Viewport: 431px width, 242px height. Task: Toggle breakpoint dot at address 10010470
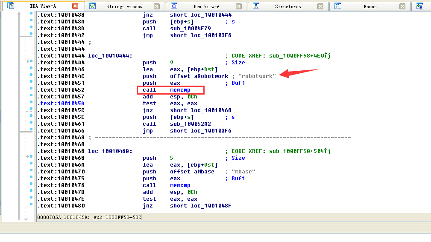click(31, 170)
